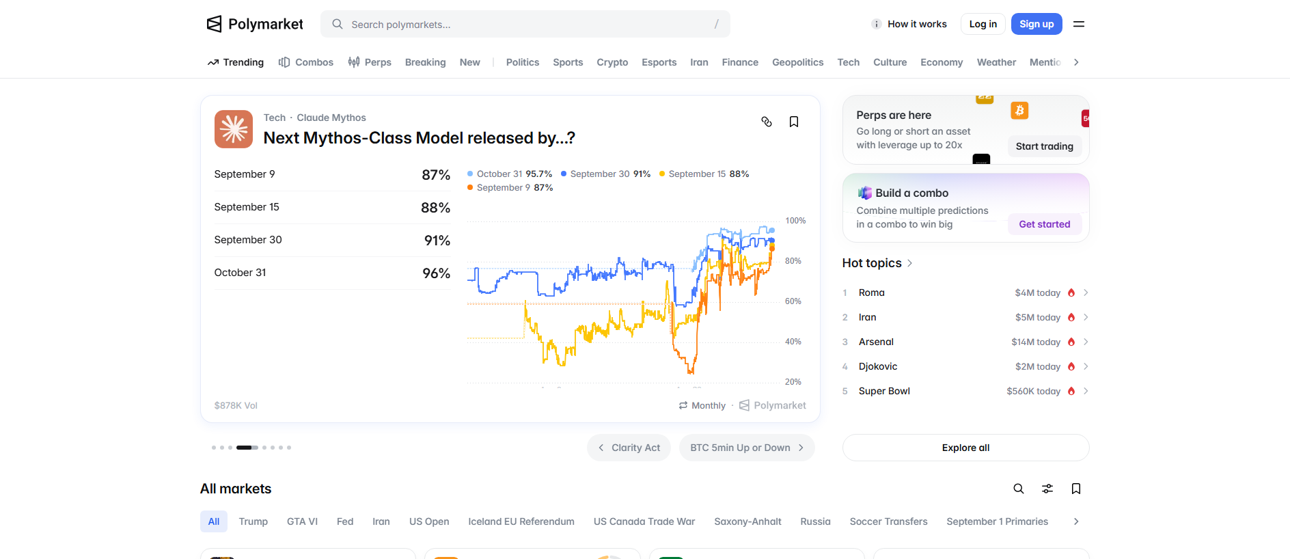
Task: Click the Explore all button
Action: [965, 448]
